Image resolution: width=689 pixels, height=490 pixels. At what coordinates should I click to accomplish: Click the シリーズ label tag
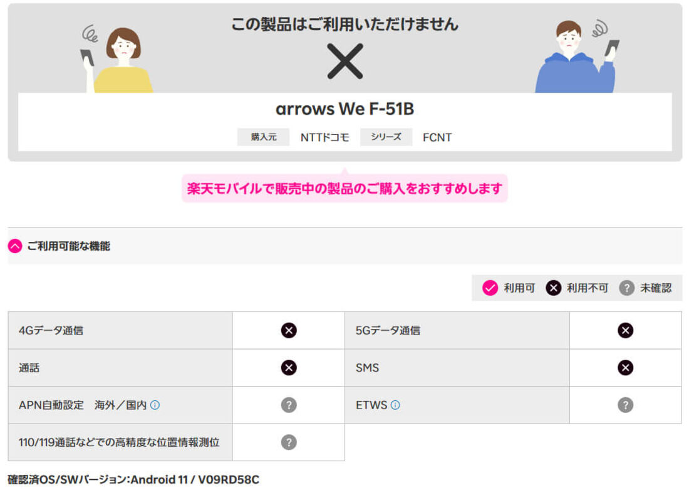point(386,137)
